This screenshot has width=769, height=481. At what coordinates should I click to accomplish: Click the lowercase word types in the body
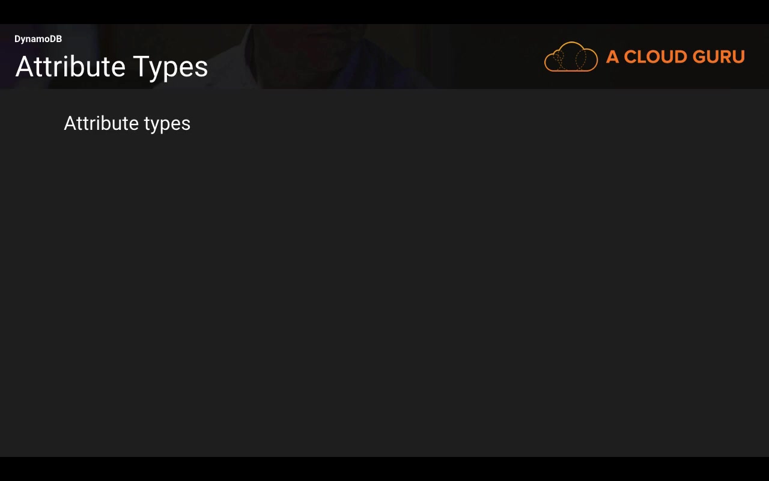click(x=167, y=124)
